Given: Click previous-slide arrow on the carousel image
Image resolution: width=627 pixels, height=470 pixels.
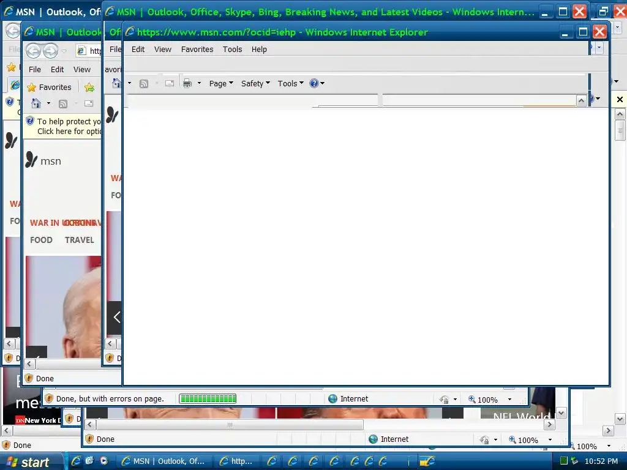Looking at the screenshot, I should [117, 318].
